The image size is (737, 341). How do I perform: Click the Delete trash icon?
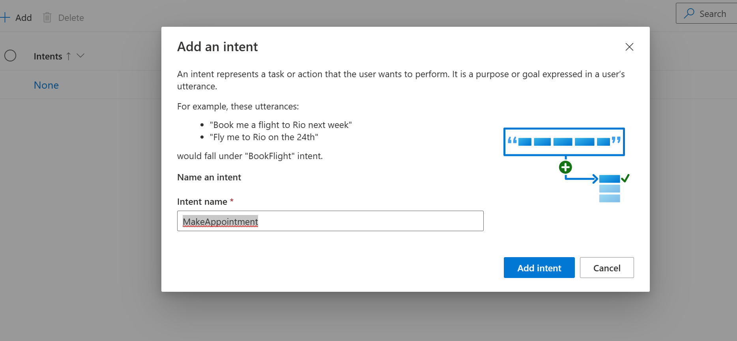(x=47, y=17)
